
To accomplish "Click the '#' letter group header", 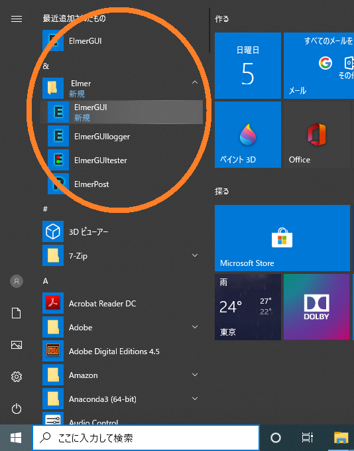I will [x=45, y=209].
